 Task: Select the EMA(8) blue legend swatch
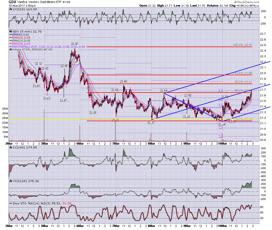click(10, 35)
